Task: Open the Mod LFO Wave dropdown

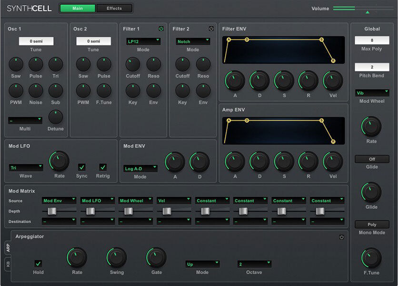Action: coord(26,168)
